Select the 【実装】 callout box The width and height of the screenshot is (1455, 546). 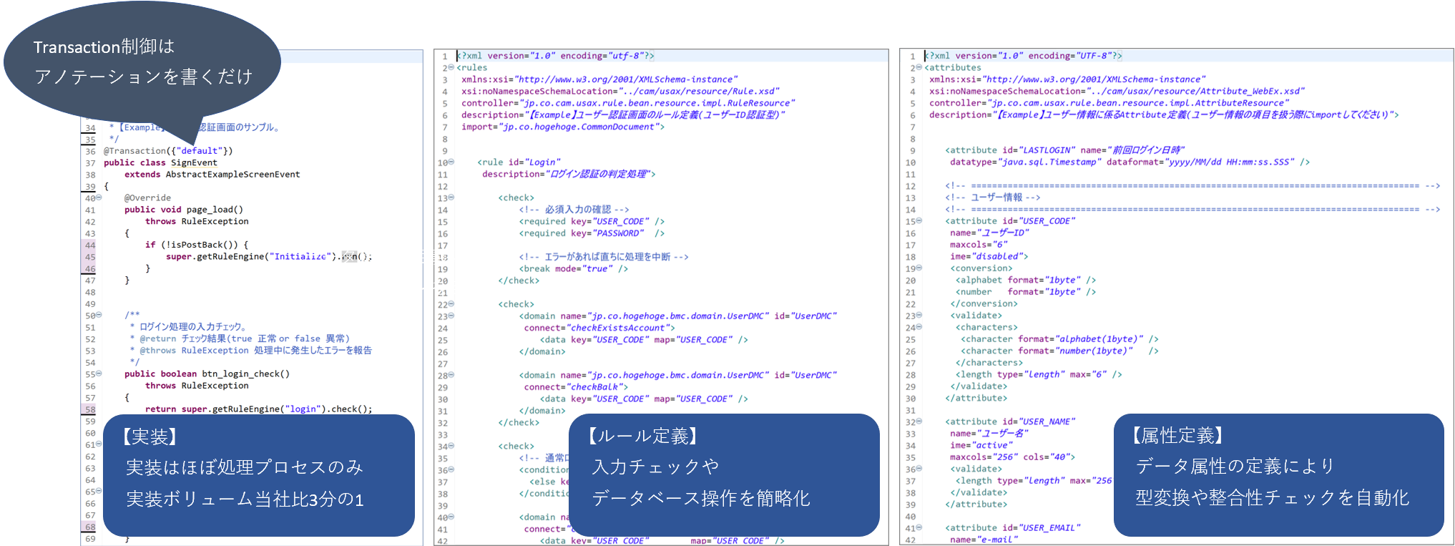pyautogui.click(x=258, y=474)
